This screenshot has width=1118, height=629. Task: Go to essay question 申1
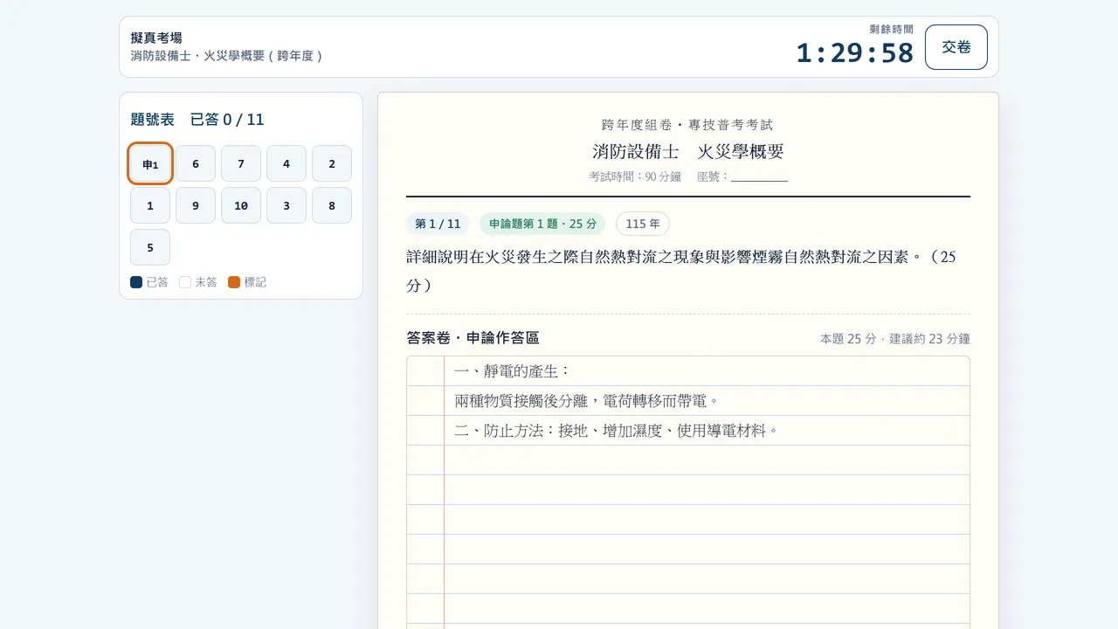pos(150,164)
